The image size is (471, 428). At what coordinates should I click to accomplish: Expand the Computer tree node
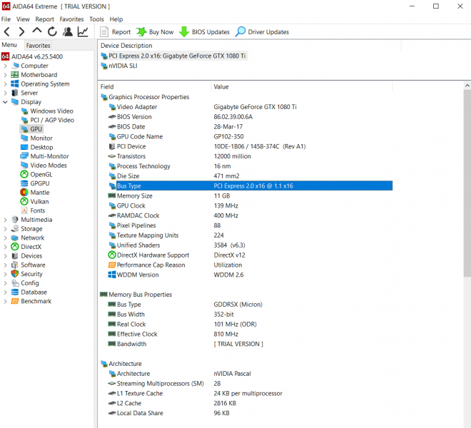click(x=6, y=66)
